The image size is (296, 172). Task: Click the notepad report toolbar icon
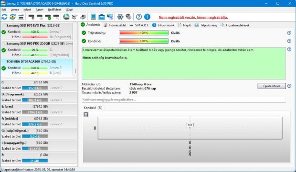[93, 17]
